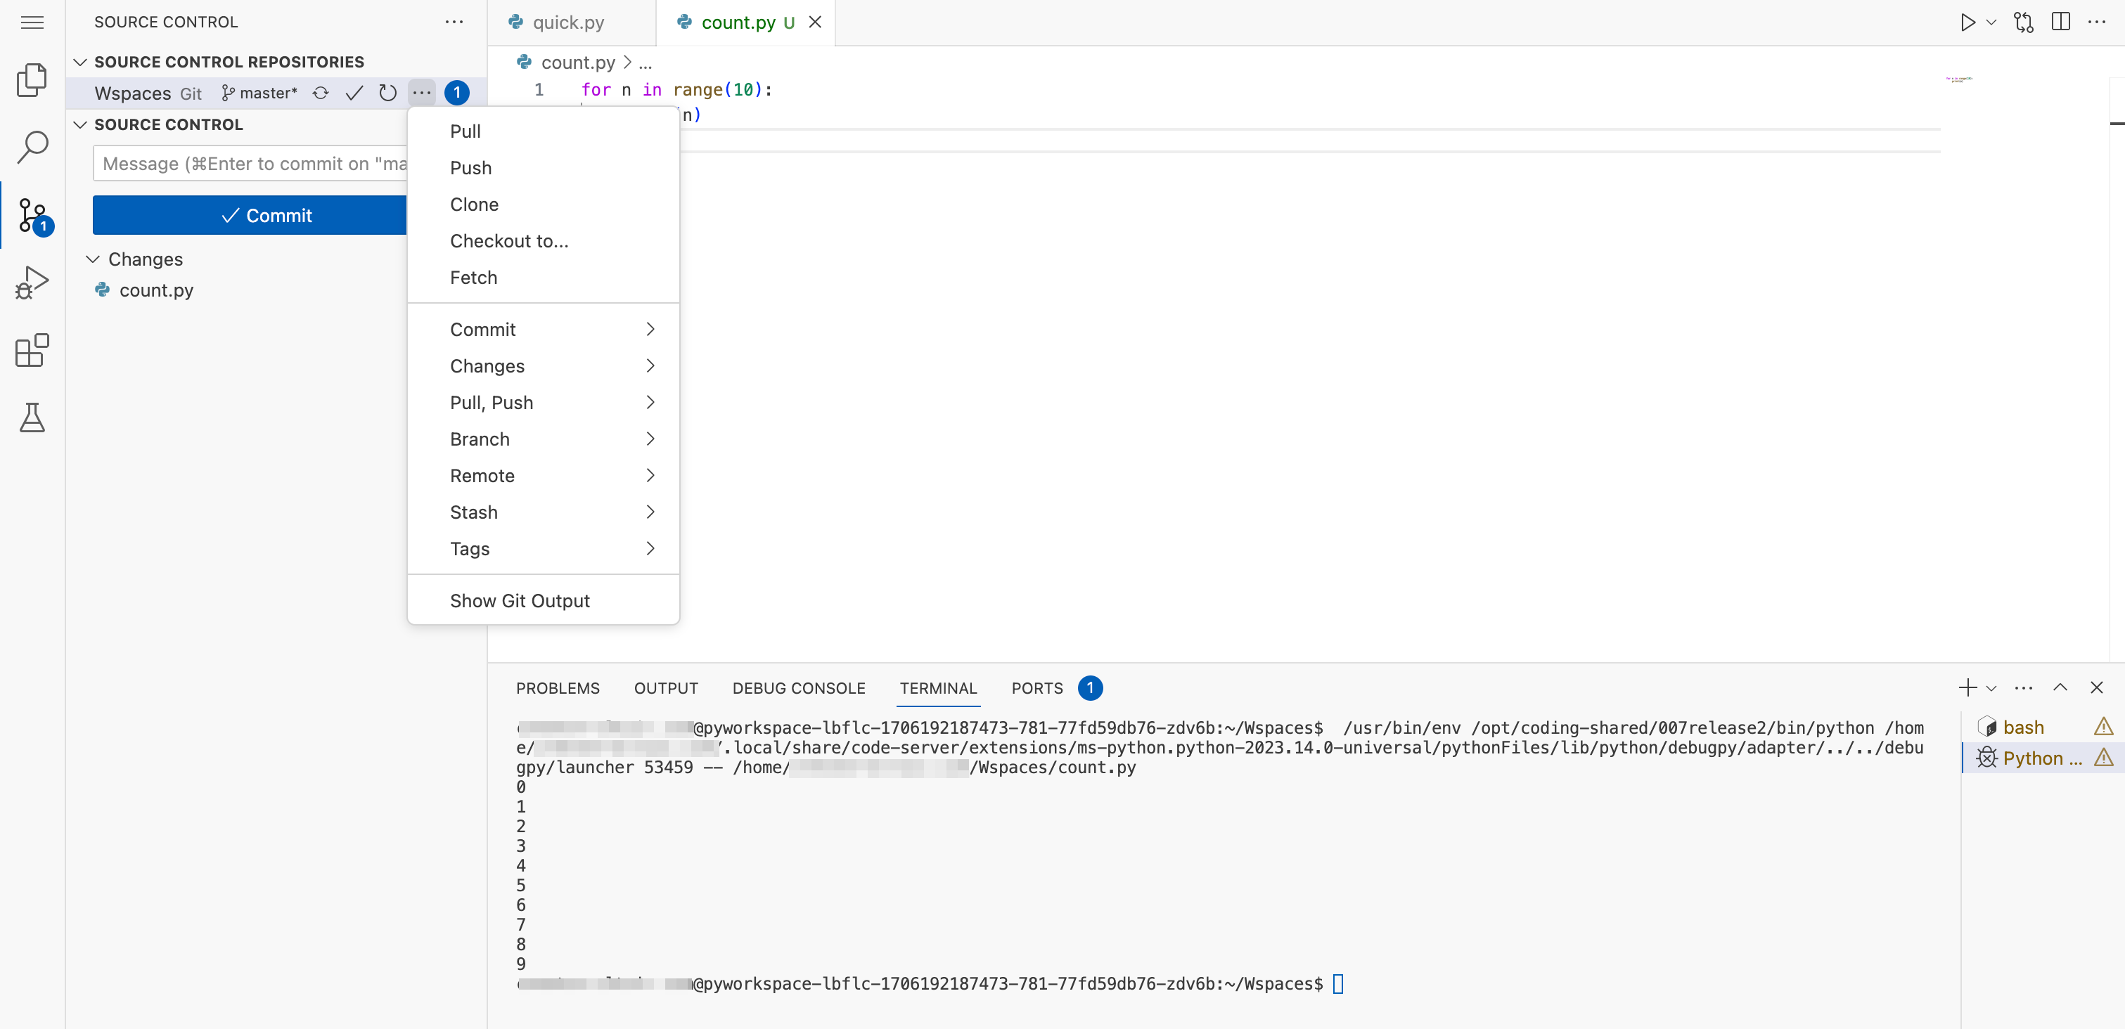Split the editor right
The width and height of the screenshot is (2125, 1029).
click(x=2060, y=22)
